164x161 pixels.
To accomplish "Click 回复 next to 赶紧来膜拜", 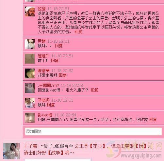I will pos(63,75).
